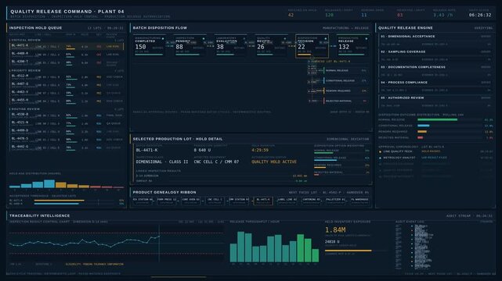502x281 pixels.
Task: Click the status dot on Inspection Pending card
Action: 204,38
